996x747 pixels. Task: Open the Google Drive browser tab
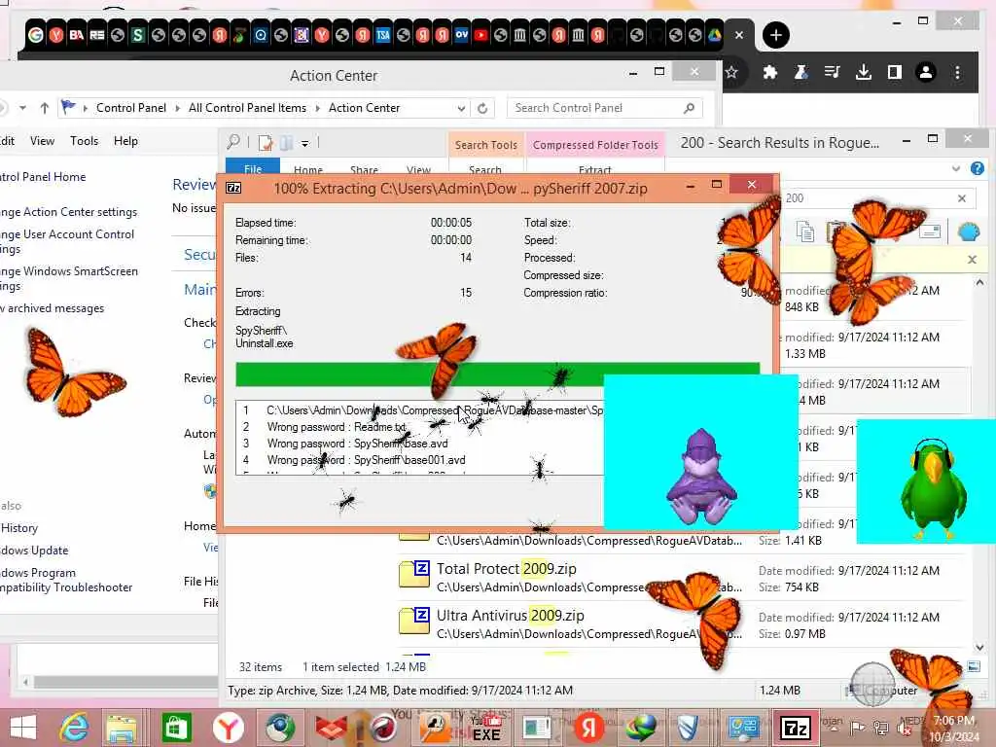tap(715, 35)
